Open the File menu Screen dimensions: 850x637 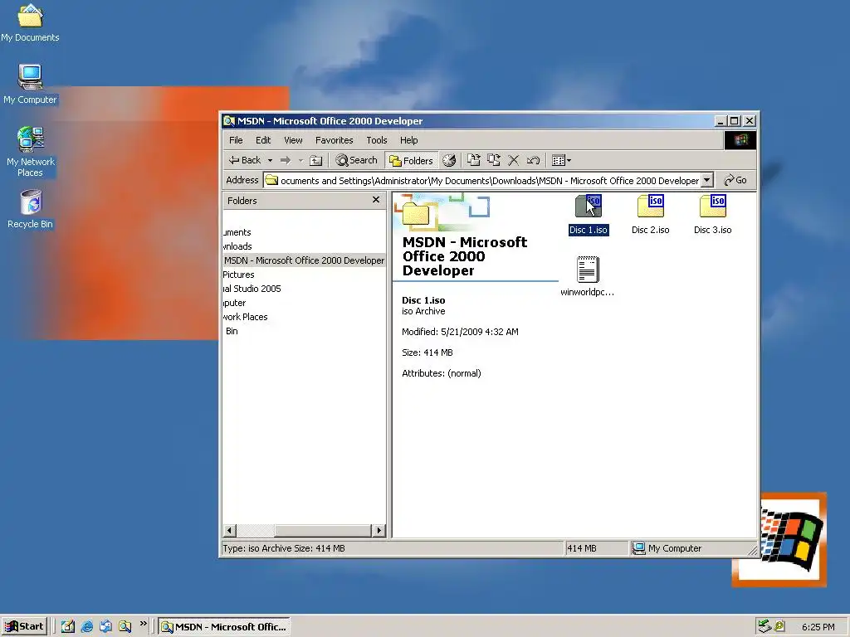[x=236, y=140]
